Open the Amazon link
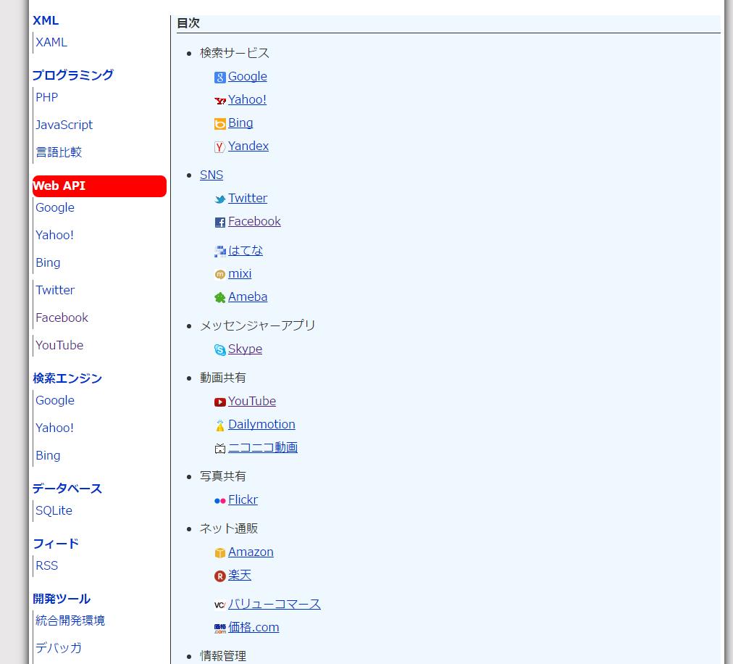 (251, 552)
